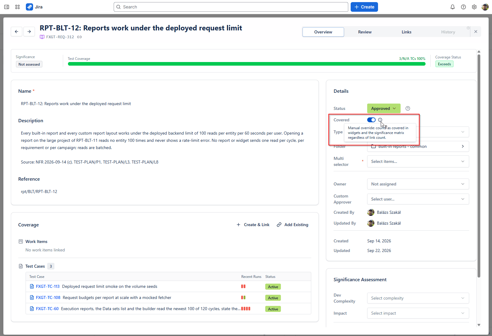Switch to the History tab
The height and width of the screenshot is (336, 492).
pyautogui.click(x=448, y=32)
